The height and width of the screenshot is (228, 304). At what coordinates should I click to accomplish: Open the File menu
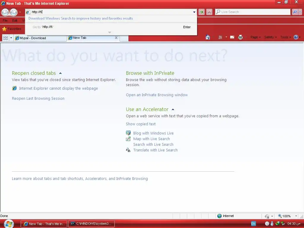coord(5,20)
